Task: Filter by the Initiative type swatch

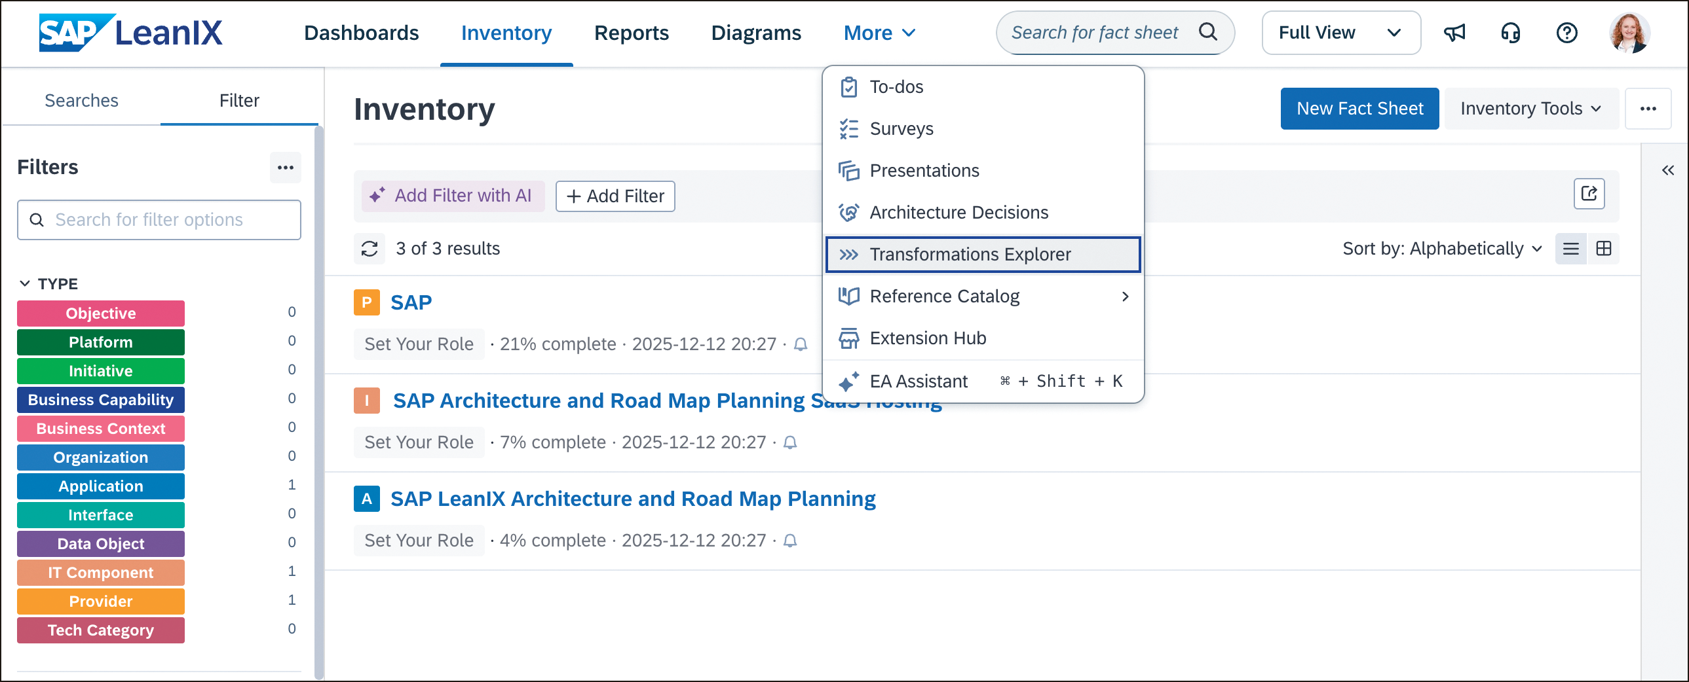Action: click(101, 371)
